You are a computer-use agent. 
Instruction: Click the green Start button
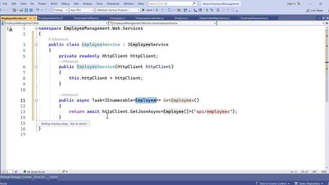tap(147, 10)
